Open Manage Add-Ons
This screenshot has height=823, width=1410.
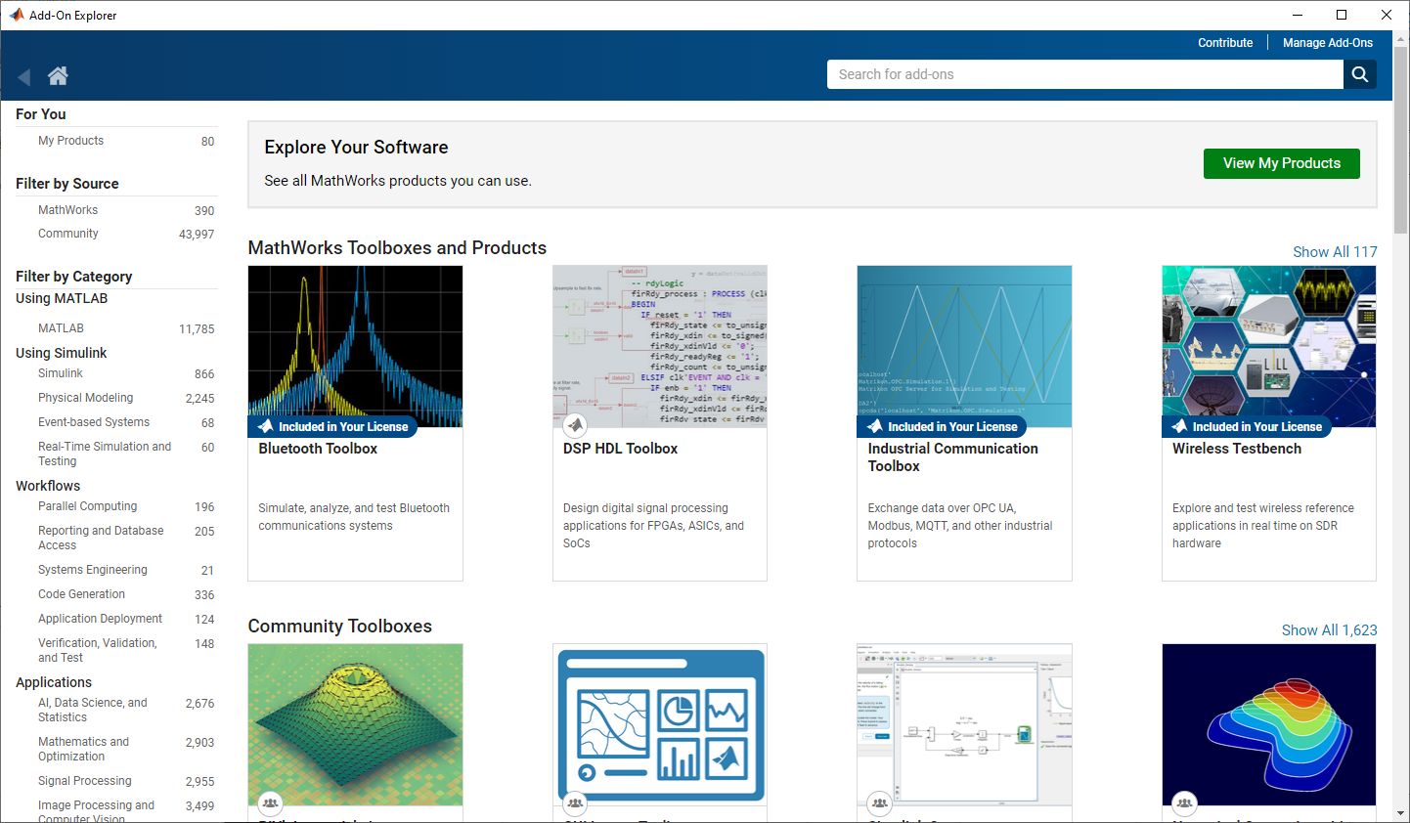pos(1328,43)
